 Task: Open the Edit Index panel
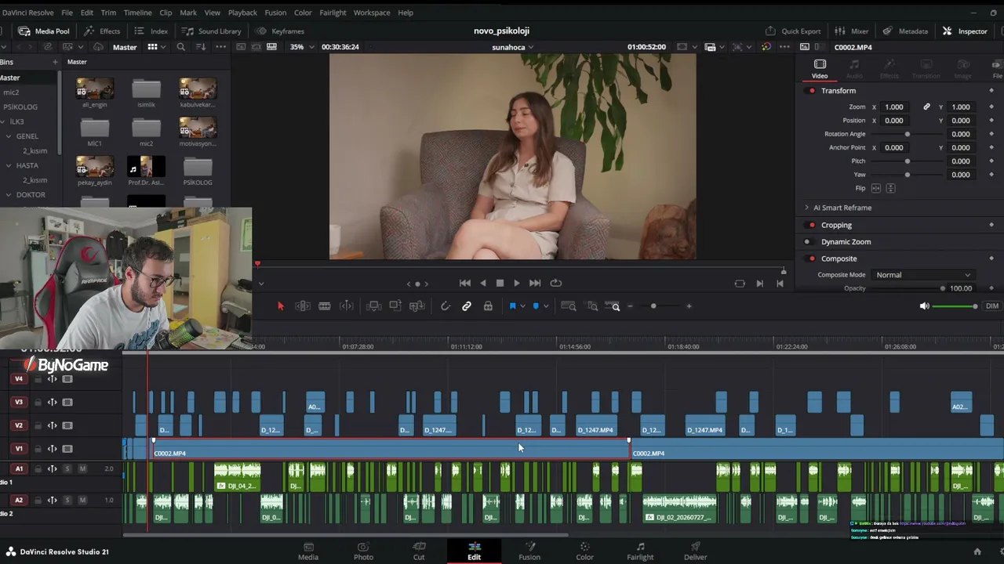coord(151,31)
